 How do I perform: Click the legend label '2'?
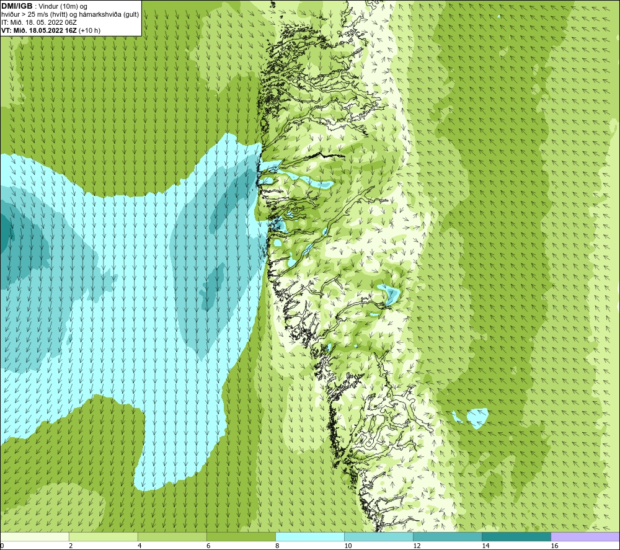pos(71,546)
